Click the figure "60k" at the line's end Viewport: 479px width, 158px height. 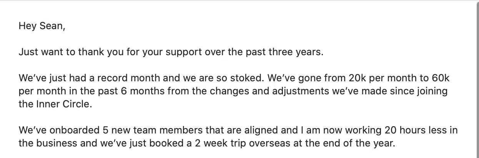tap(441, 78)
